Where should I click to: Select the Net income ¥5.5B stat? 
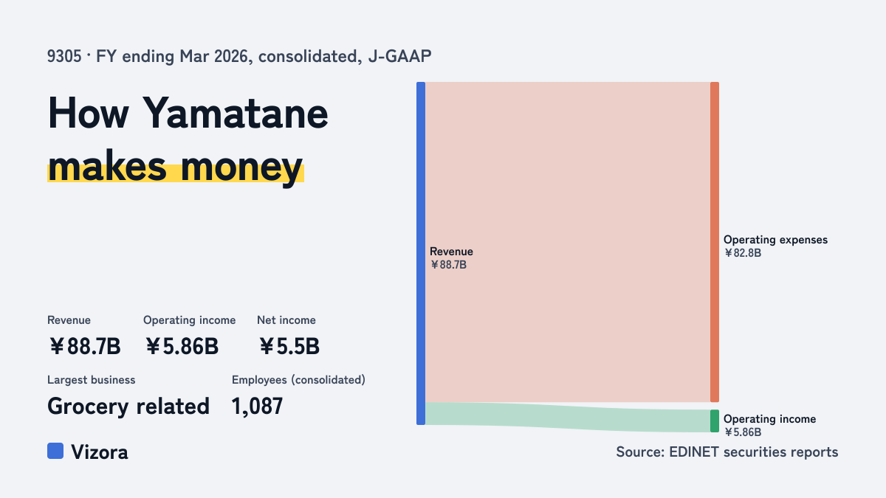pos(289,336)
